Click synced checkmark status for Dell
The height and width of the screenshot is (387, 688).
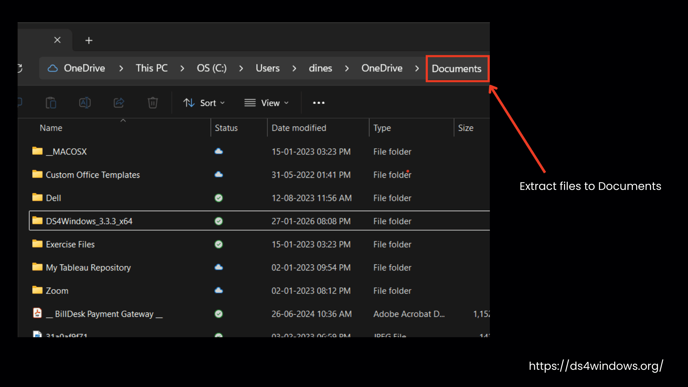(219, 198)
